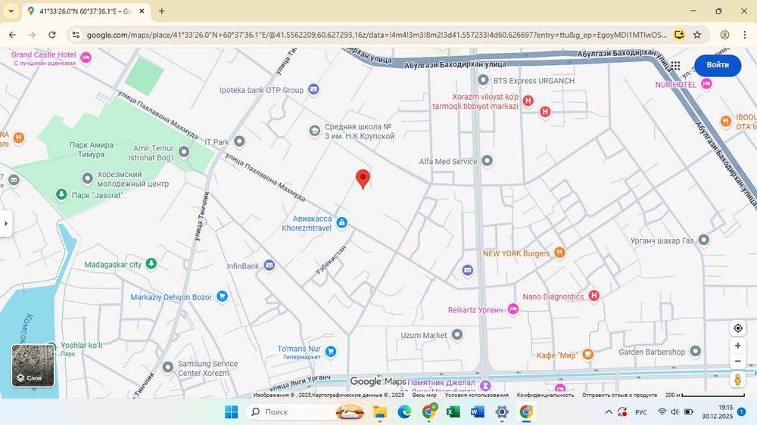This screenshot has height=425, width=757.
Task: Select the school No. 3 marker icon
Action: pyautogui.click(x=315, y=131)
